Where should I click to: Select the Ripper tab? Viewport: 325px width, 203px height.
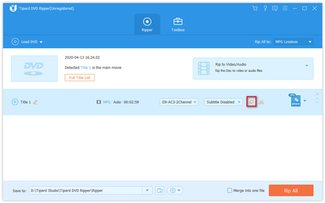pyautogui.click(x=147, y=25)
